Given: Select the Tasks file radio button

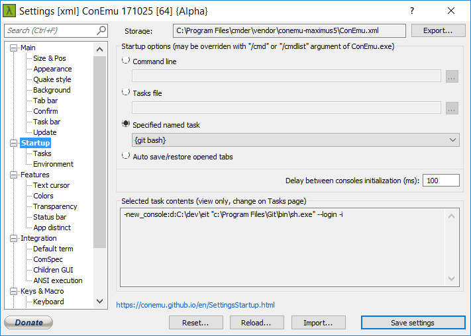Looking at the screenshot, I should 126,93.
